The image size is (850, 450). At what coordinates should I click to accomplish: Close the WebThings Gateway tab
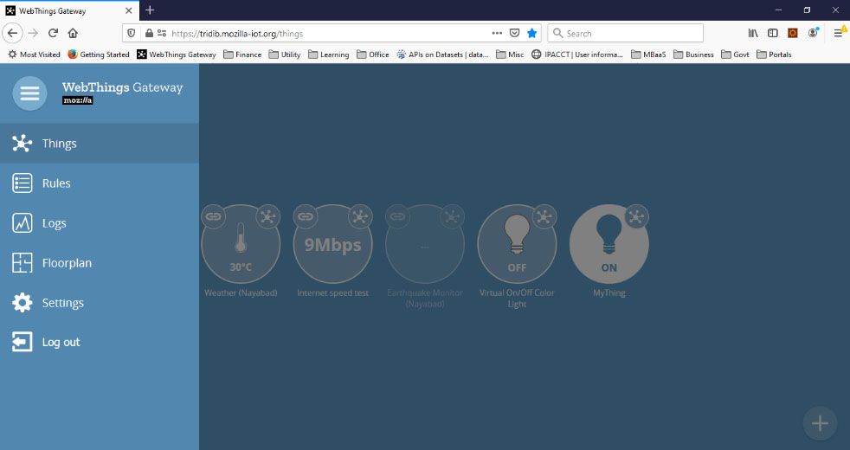128,10
